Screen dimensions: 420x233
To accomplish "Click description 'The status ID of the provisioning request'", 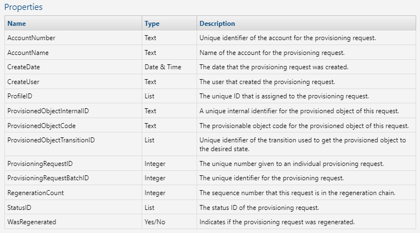I will pyautogui.click(x=259, y=208).
